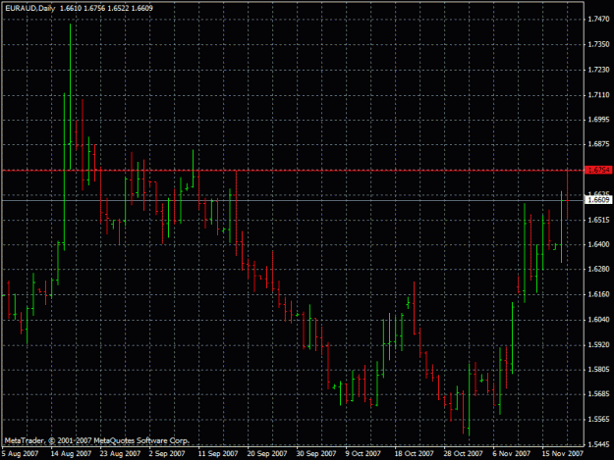Image resolution: width=614 pixels, height=460 pixels.
Task: Click the 1.6400 price axis label
Action: pos(598,244)
